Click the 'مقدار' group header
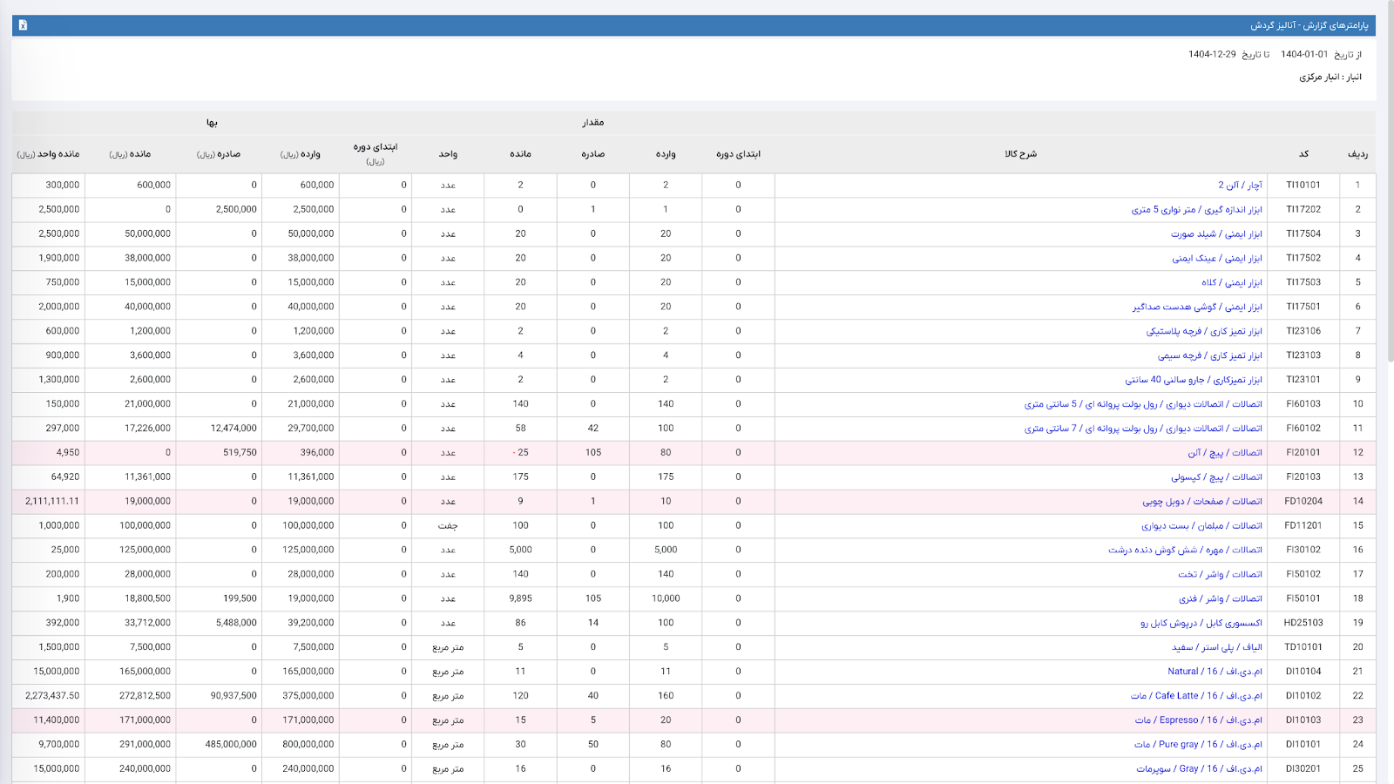 point(592,123)
